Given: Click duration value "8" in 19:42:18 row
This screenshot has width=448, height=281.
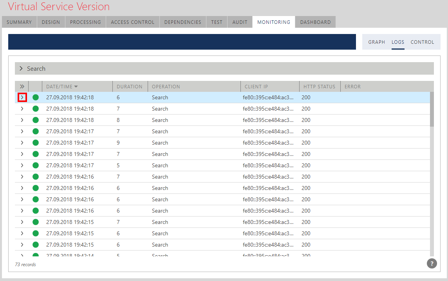Looking at the screenshot, I should pos(118,120).
